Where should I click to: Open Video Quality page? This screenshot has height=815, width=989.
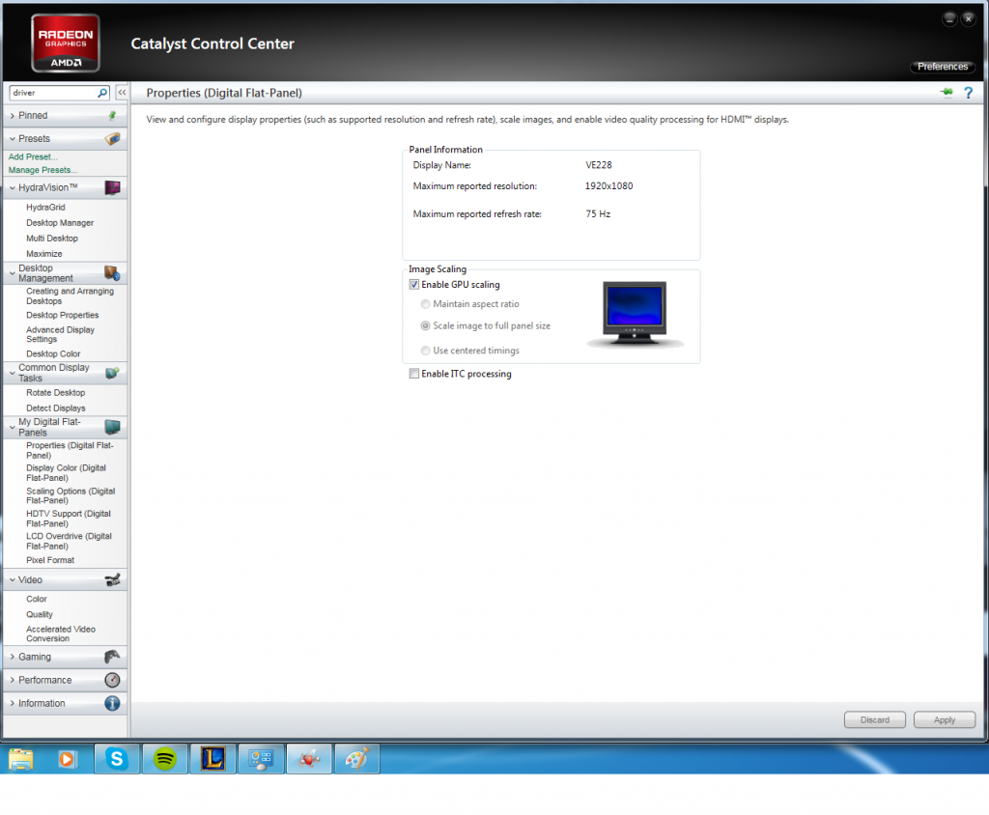point(39,614)
